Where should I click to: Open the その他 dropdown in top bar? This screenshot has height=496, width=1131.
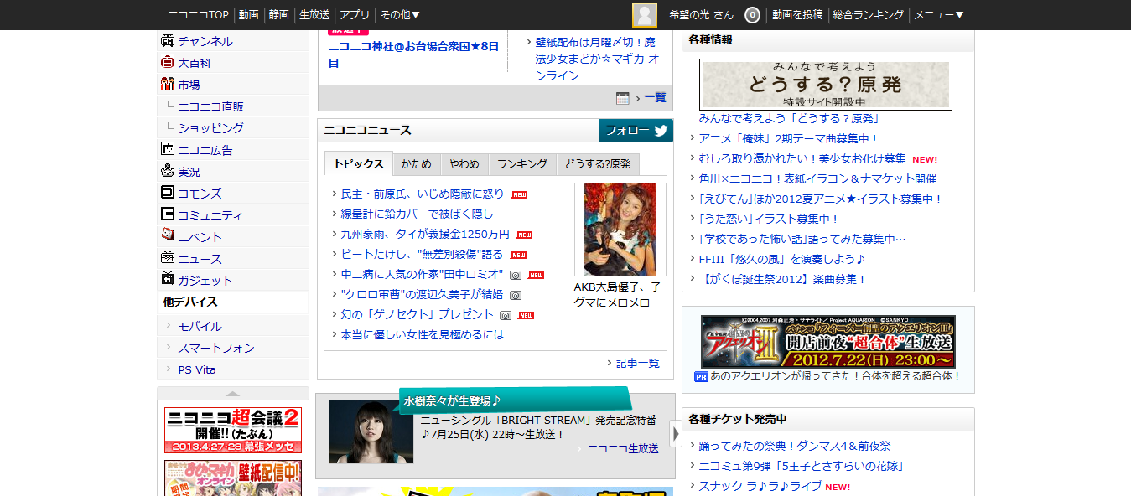[x=400, y=15]
